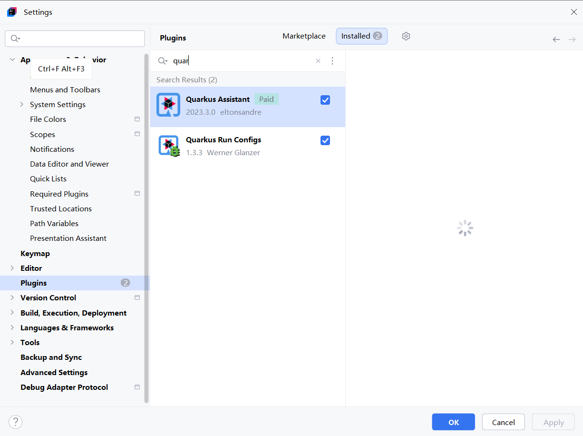The height and width of the screenshot is (436, 583).
Task: Disable the Quarkus Assistant plugin checkbox
Action: coord(325,100)
